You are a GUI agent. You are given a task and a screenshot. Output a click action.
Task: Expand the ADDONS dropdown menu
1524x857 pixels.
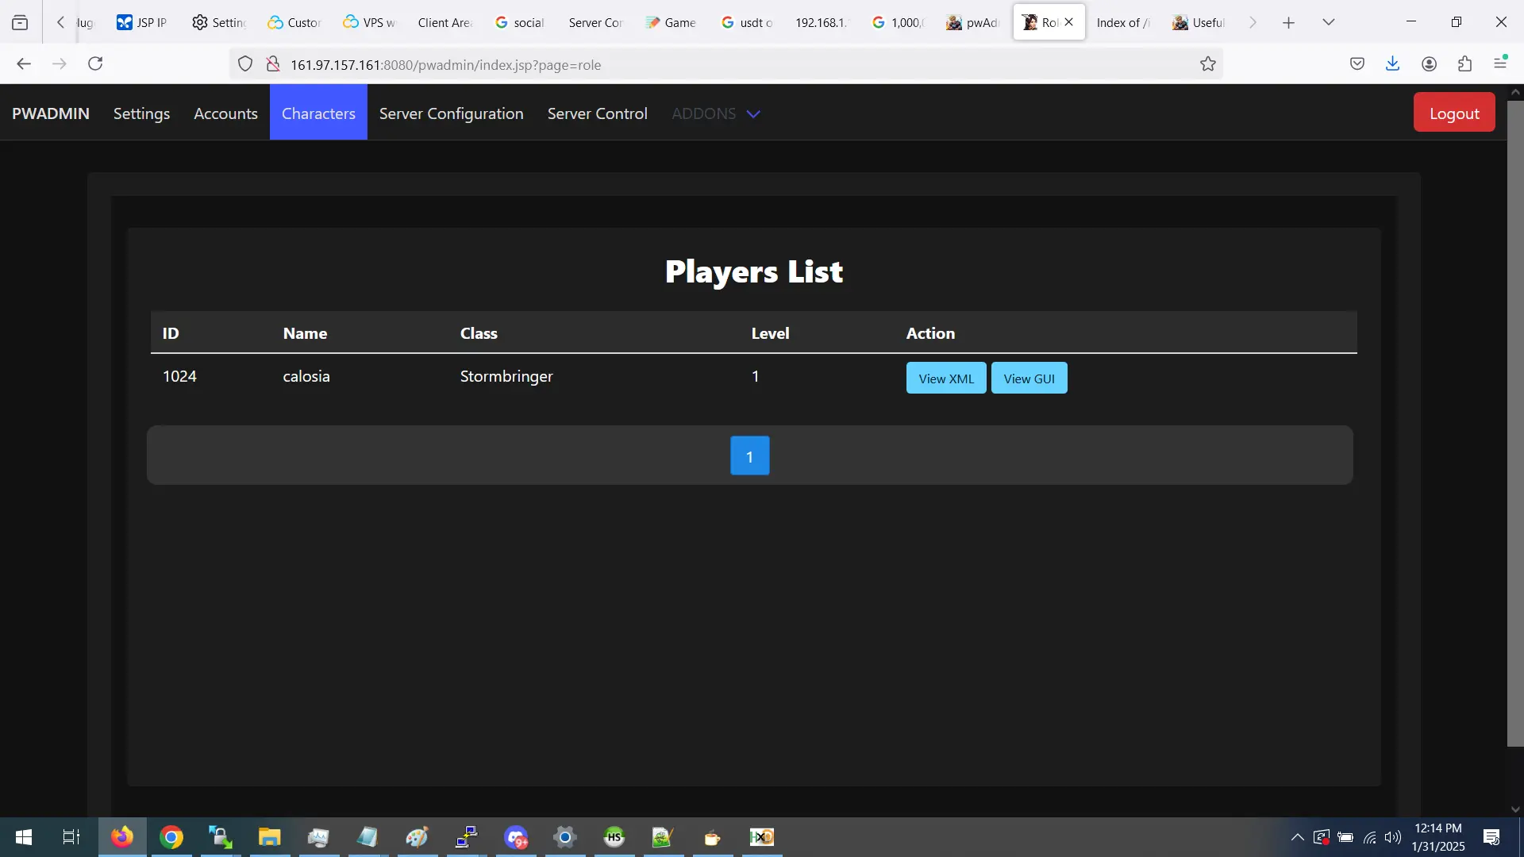pos(715,113)
